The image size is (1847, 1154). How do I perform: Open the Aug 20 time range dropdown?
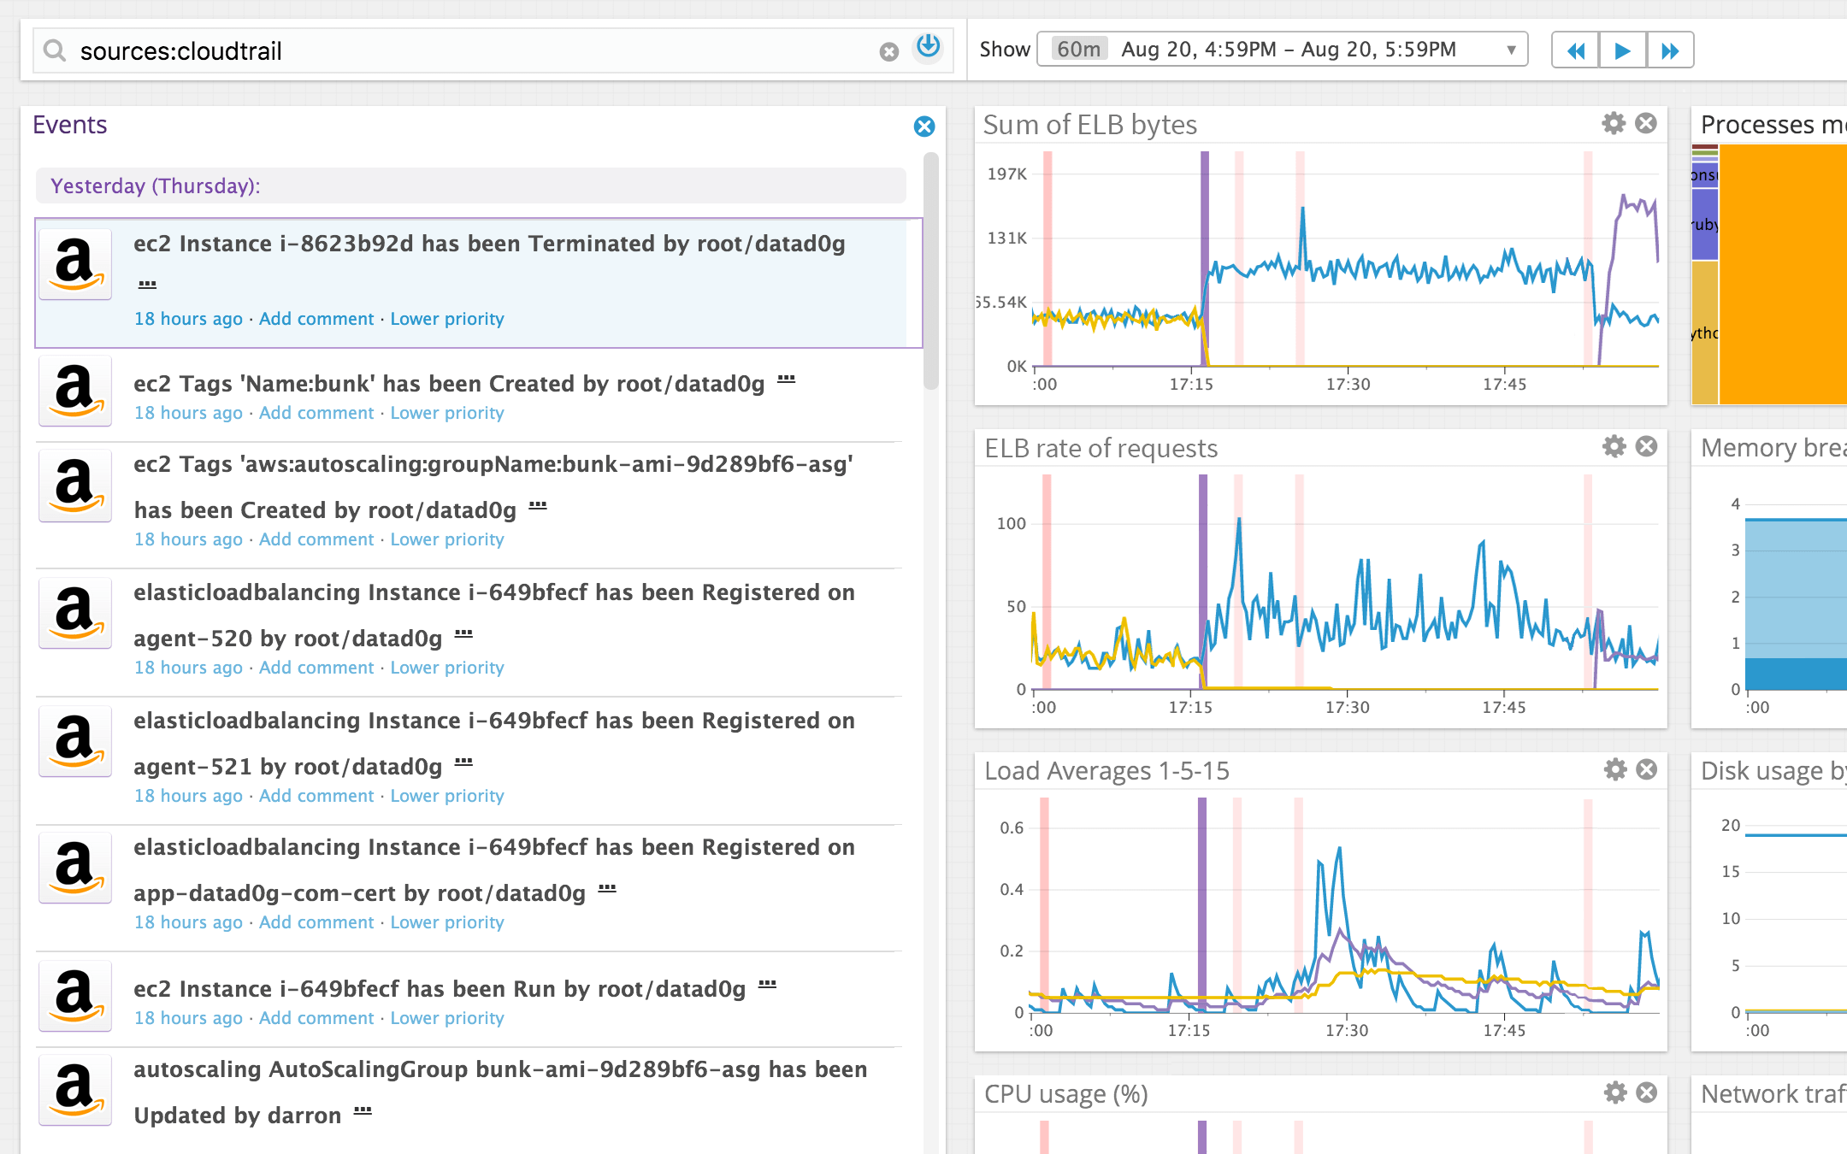(x=1513, y=50)
